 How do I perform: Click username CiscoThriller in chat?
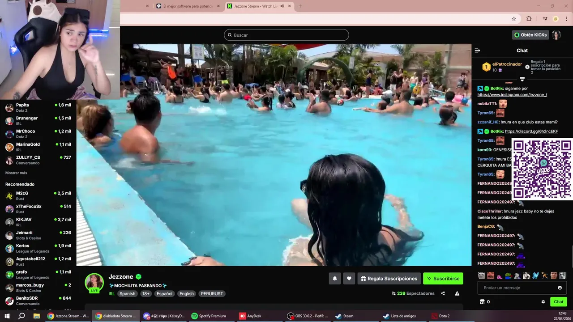coord(490,211)
